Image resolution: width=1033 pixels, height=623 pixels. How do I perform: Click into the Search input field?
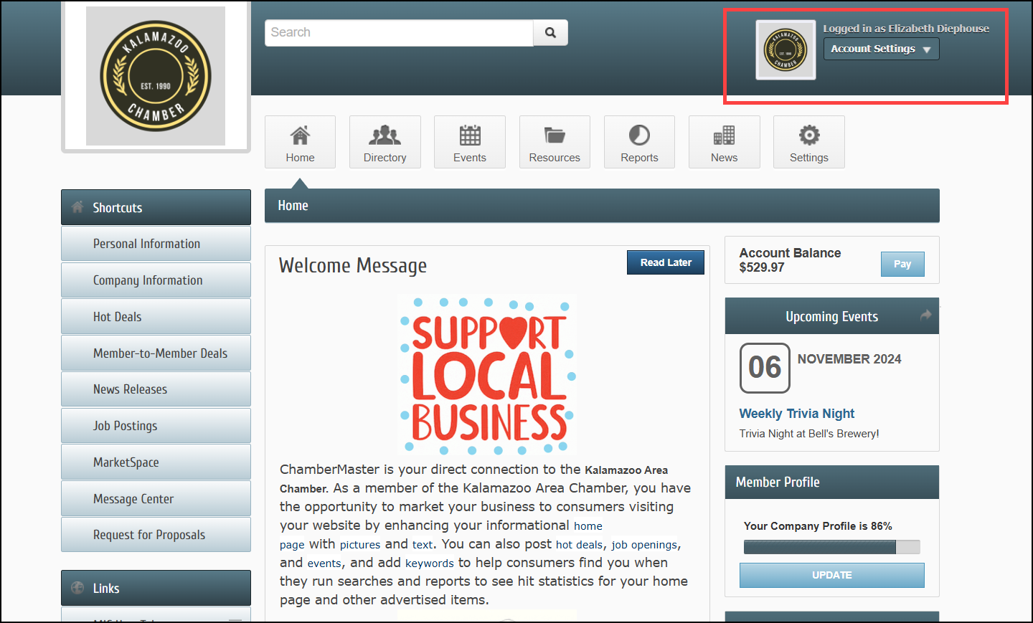click(399, 32)
